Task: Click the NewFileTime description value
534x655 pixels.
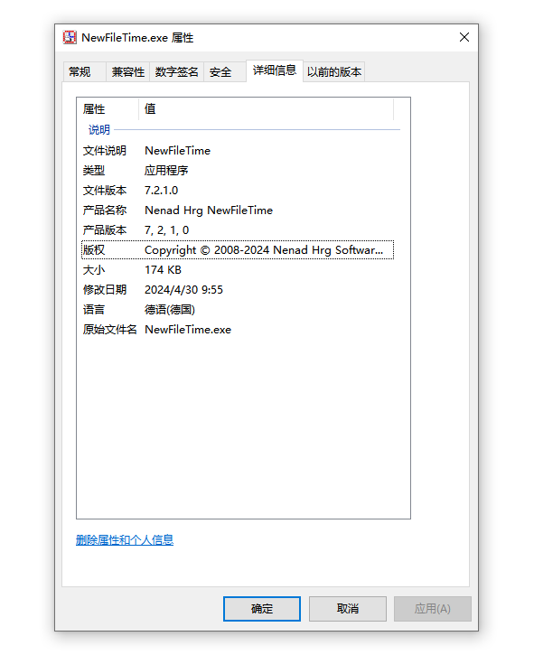Action: tap(177, 150)
